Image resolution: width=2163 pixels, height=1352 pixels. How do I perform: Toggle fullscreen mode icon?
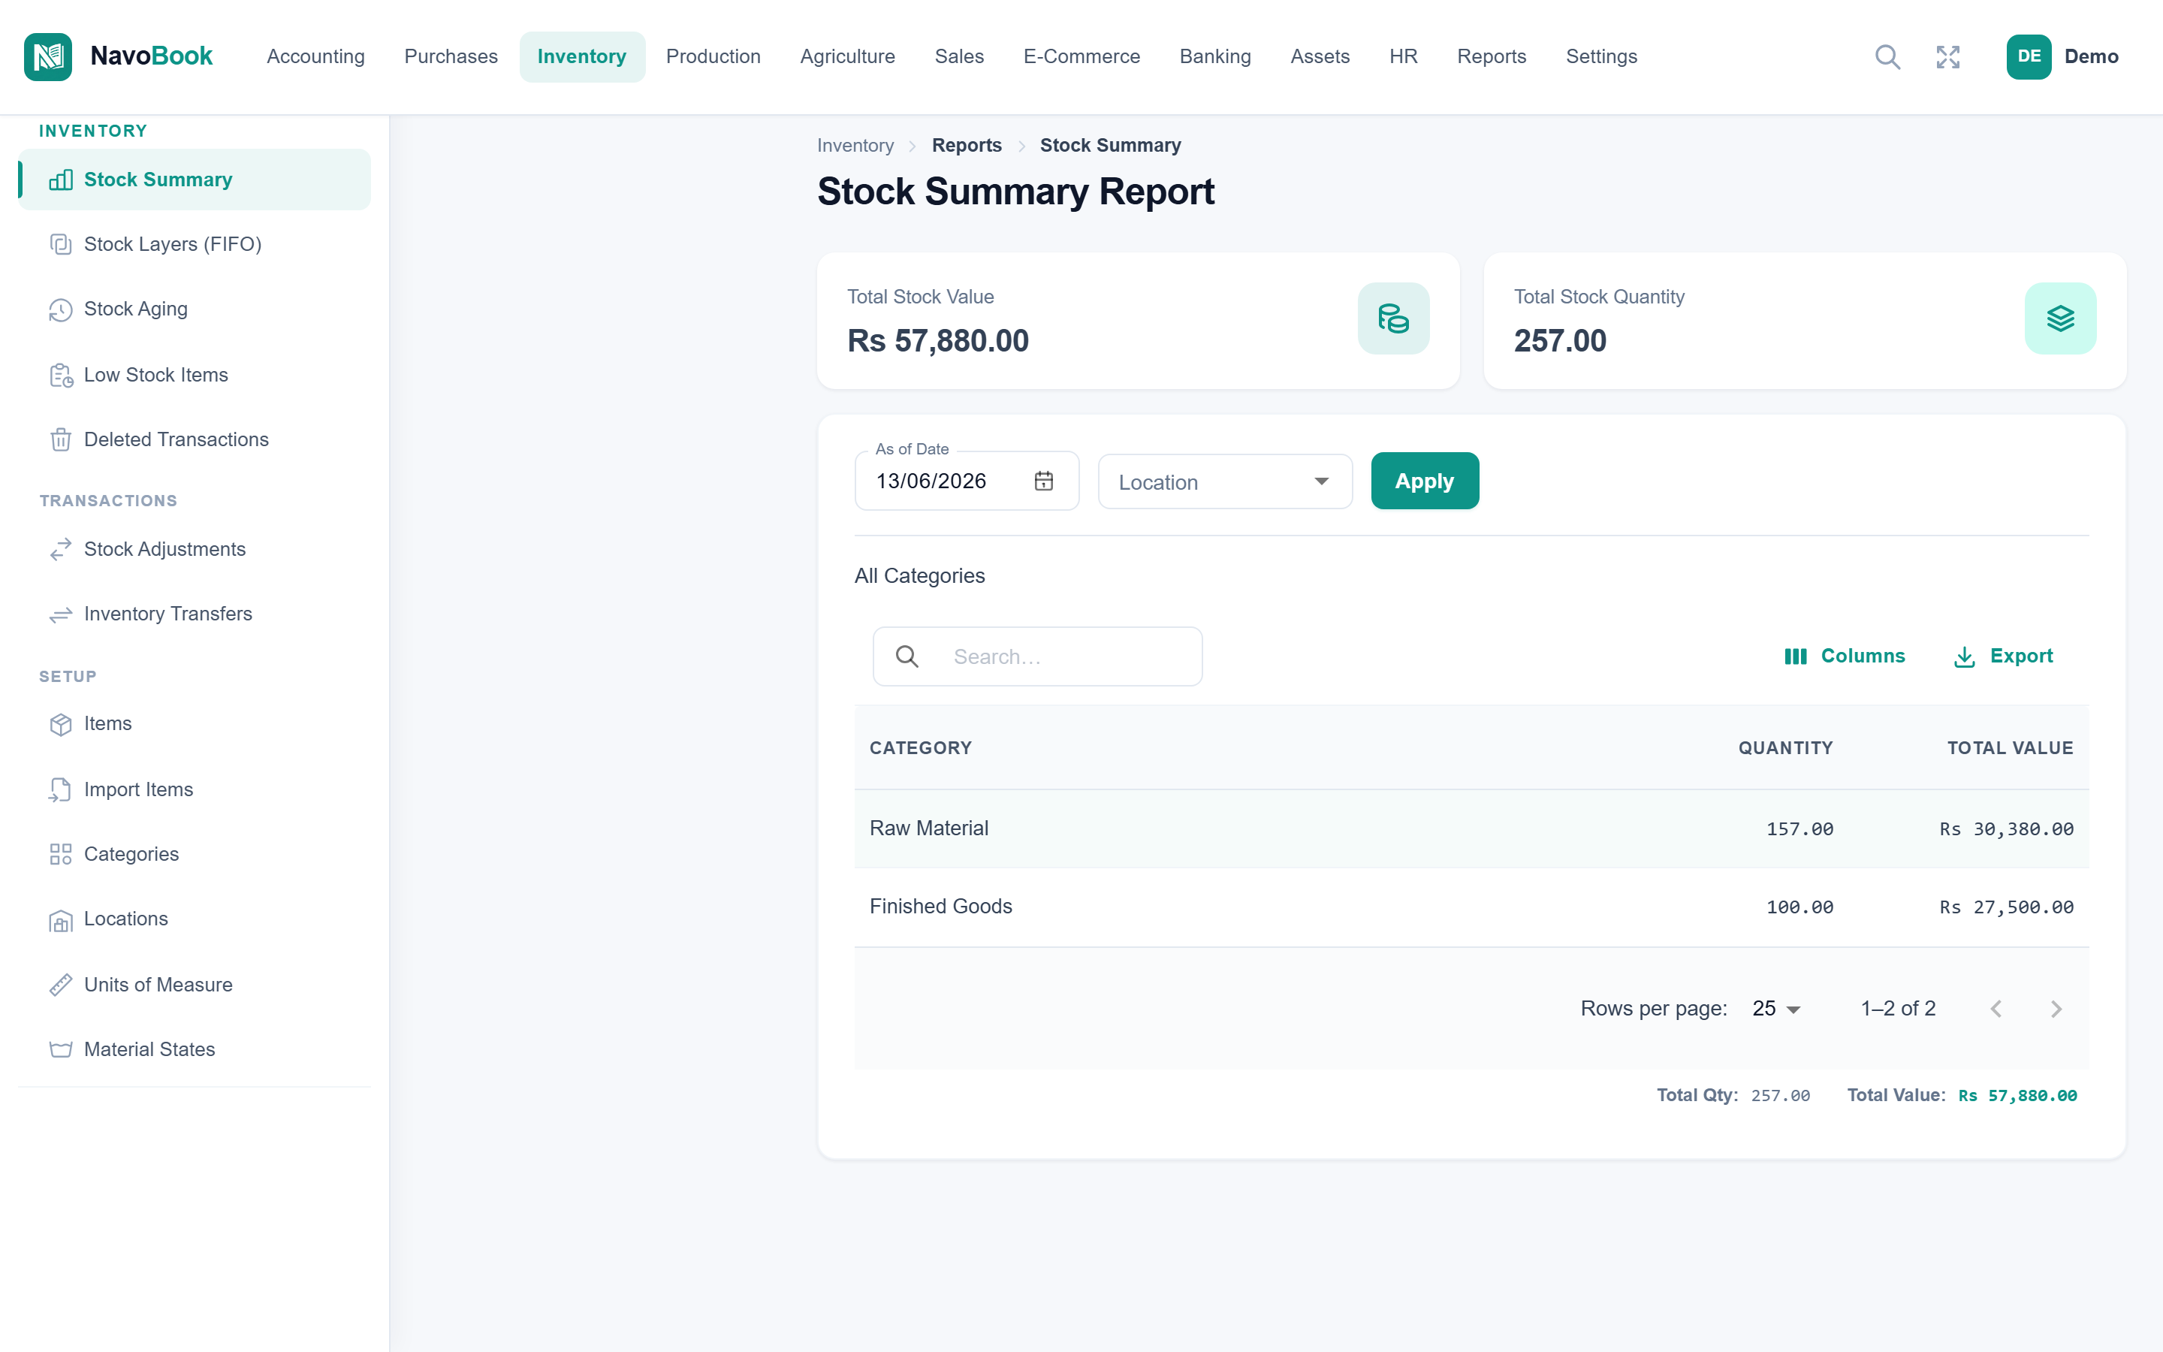point(1947,56)
